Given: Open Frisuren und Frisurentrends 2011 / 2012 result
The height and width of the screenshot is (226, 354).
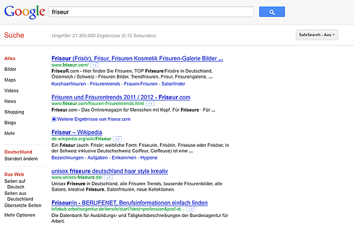Looking at the screenshot, I should pyautogui.click(x=121, y=97).
